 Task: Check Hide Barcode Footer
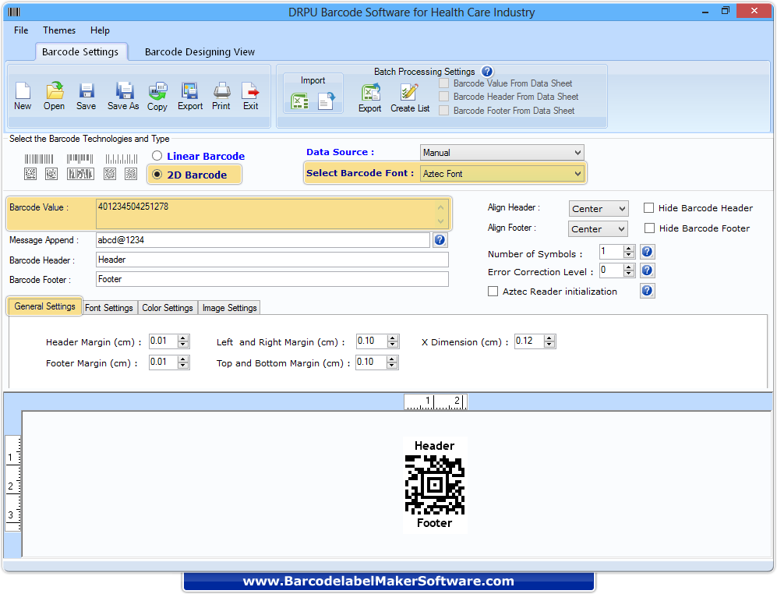(x=650, y=228)
